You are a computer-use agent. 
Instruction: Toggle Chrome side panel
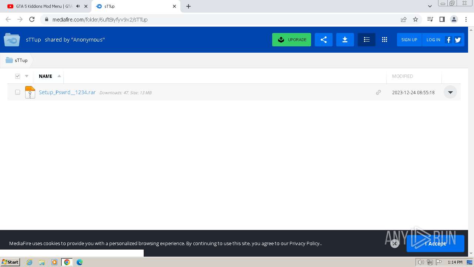[442, 19]
